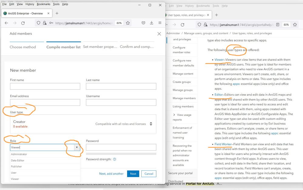Reload the ArcGIS Enterprise page
Screen dimensions: 303x190
coord(23,23)
